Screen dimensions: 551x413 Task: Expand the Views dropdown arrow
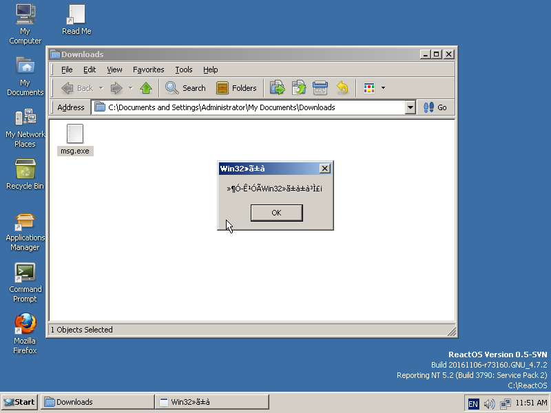coord(383,88)
